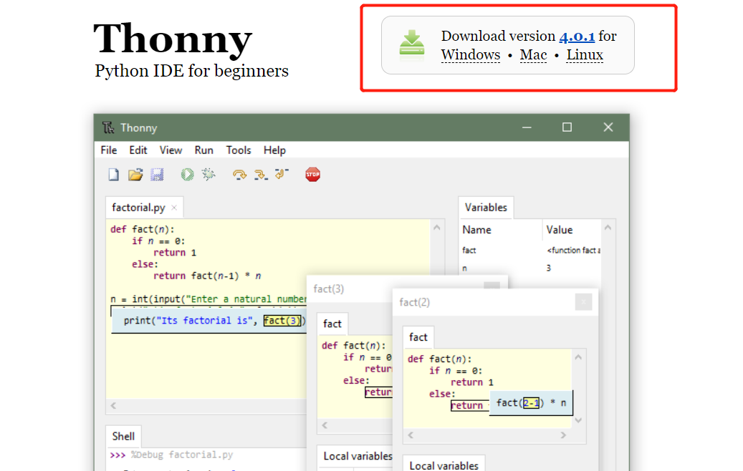Select the fact tab in fact(3) window

332,324
